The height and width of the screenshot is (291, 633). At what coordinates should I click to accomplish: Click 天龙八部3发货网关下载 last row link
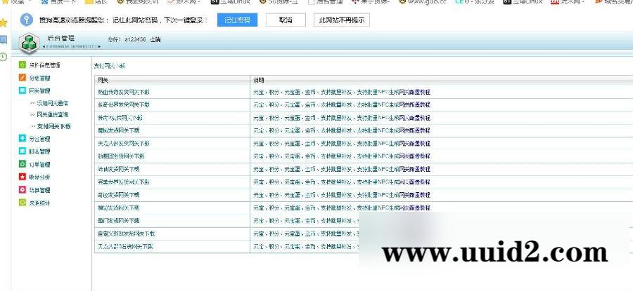tap(125, 246)
